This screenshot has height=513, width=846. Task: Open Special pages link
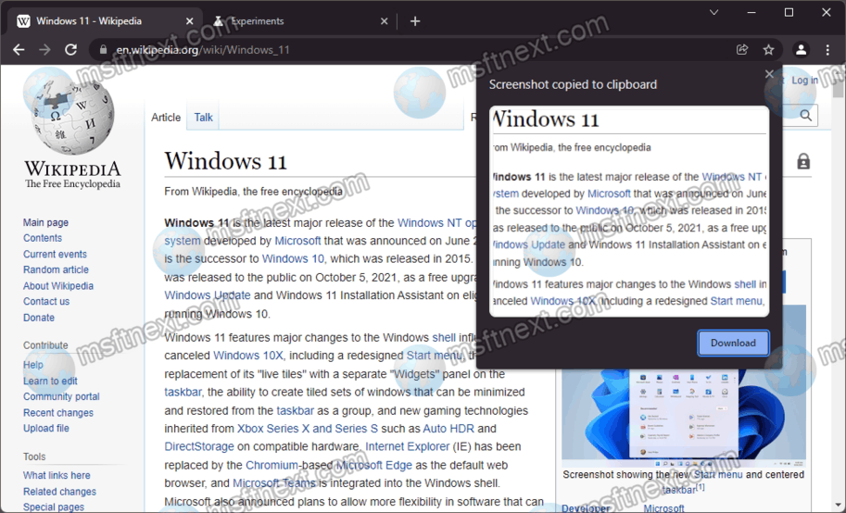coord(54,507)
